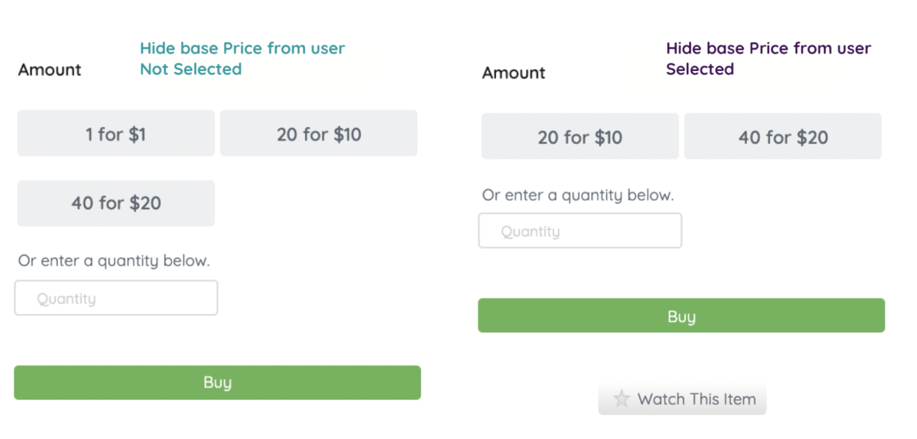Image resolution: width=917 pixels, height=439 pixels.
Task: Click the teal "Not Selected" text
Action: click(x=190, y=69)
